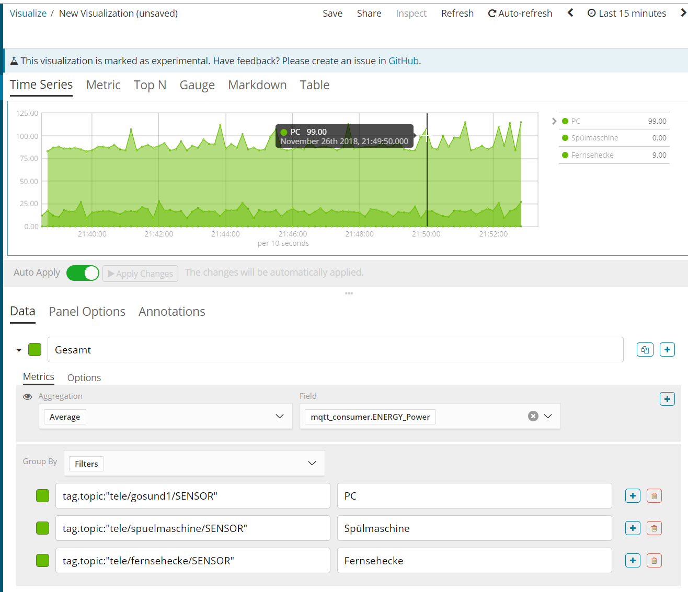The image size is (688, 592).
Task: Open the Field dropdown arrow
Action: point(548,416)
